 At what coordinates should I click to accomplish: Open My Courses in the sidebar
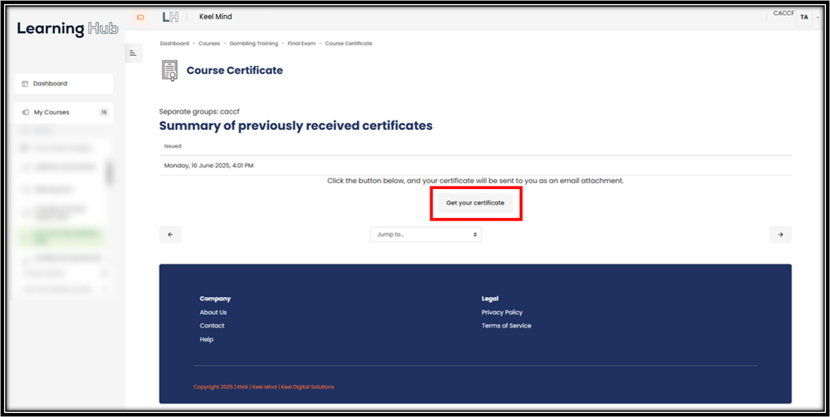(x=64, y=112)
